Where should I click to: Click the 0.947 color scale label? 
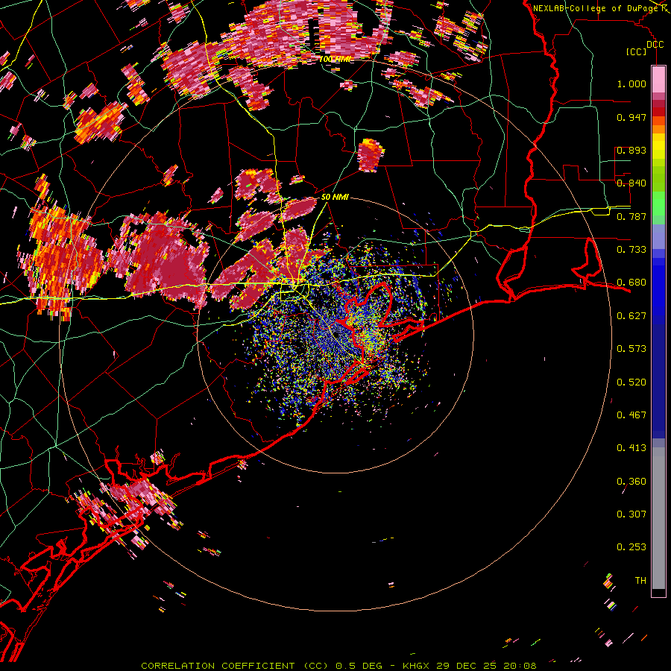[631, 117]
